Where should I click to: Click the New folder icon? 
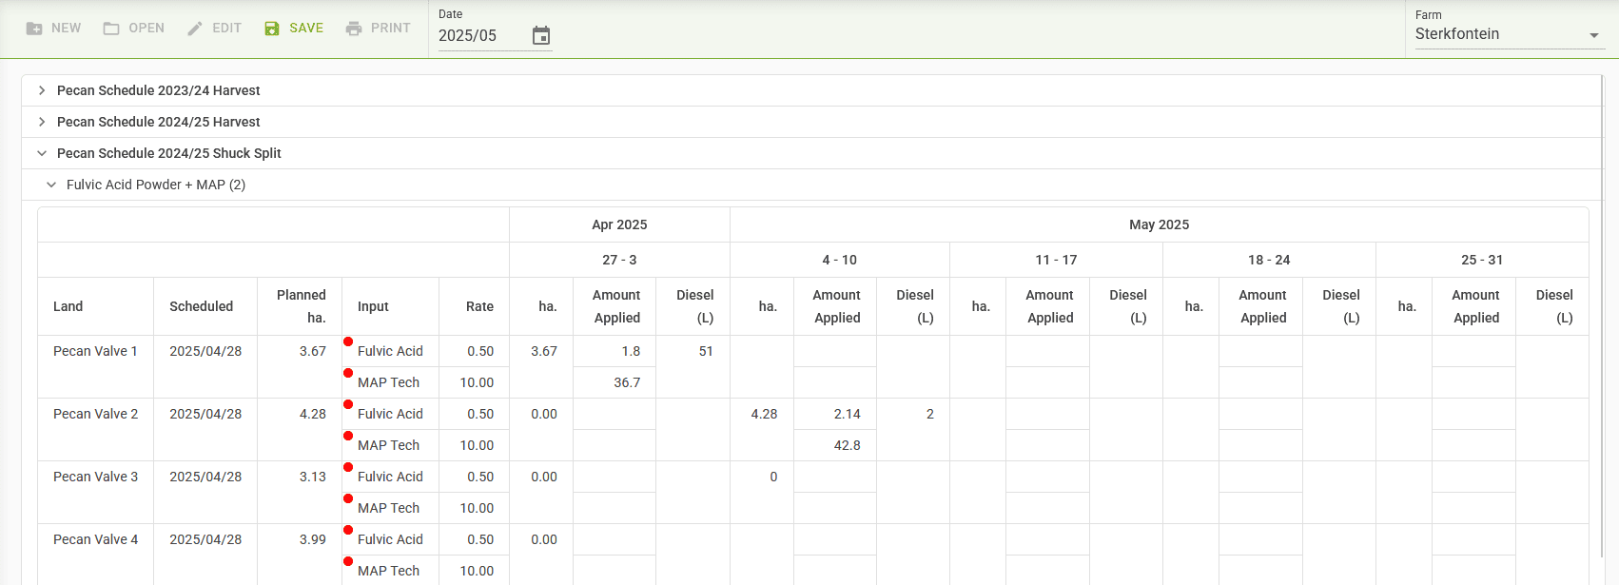(x=34, y=29)
